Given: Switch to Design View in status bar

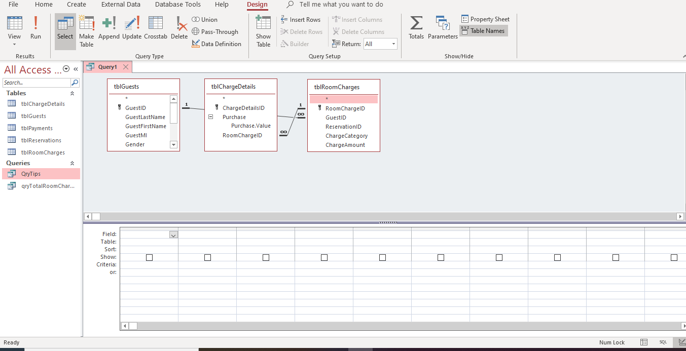Looking at the screenshot, I should tap(681, 342).
